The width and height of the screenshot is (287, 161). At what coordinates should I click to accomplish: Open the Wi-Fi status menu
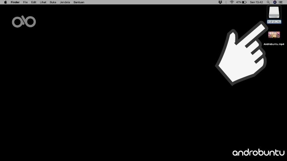point(232,2)
